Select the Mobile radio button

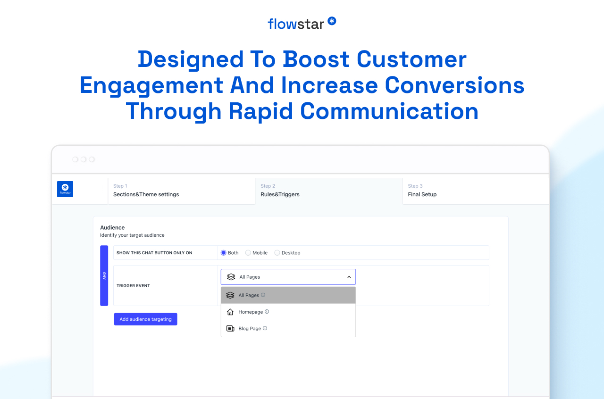tap(248, 253)
